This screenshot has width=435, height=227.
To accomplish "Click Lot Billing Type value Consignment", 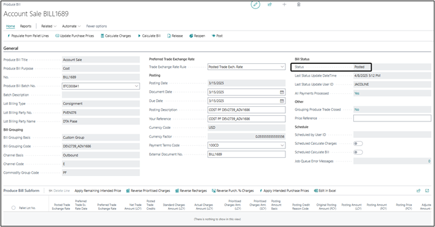I will click(73, 104).
